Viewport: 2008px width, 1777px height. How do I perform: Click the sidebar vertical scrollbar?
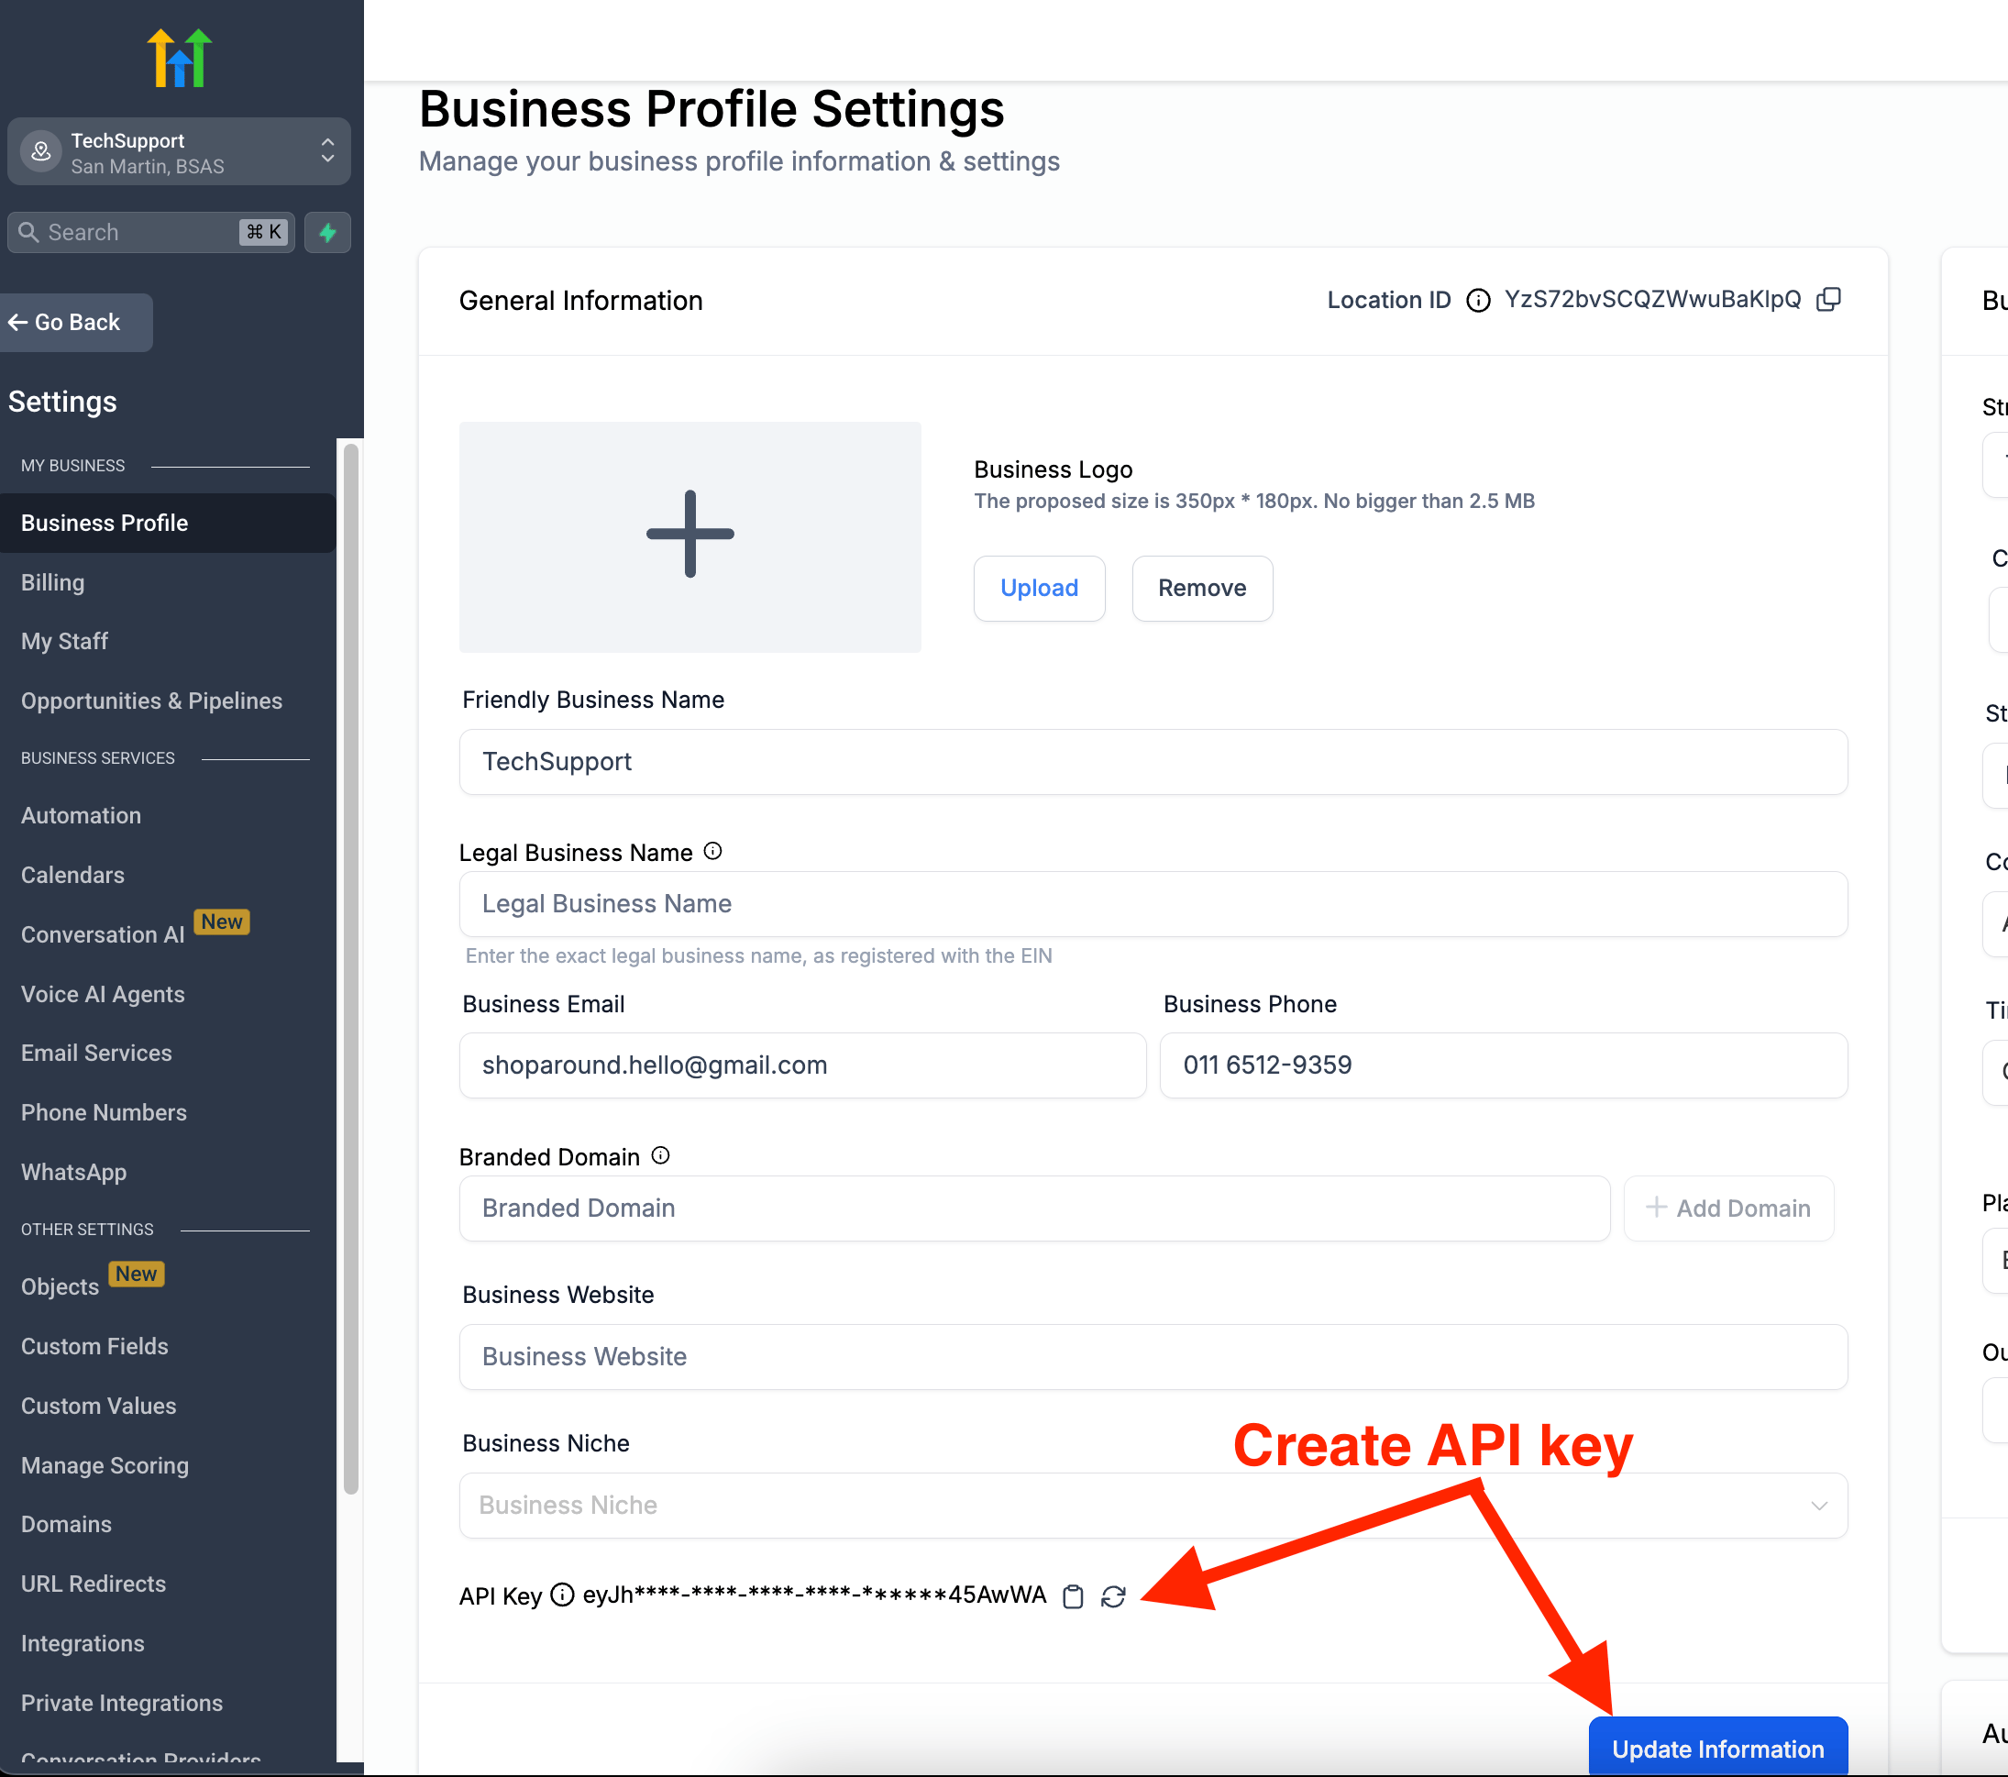coord(350,968)
